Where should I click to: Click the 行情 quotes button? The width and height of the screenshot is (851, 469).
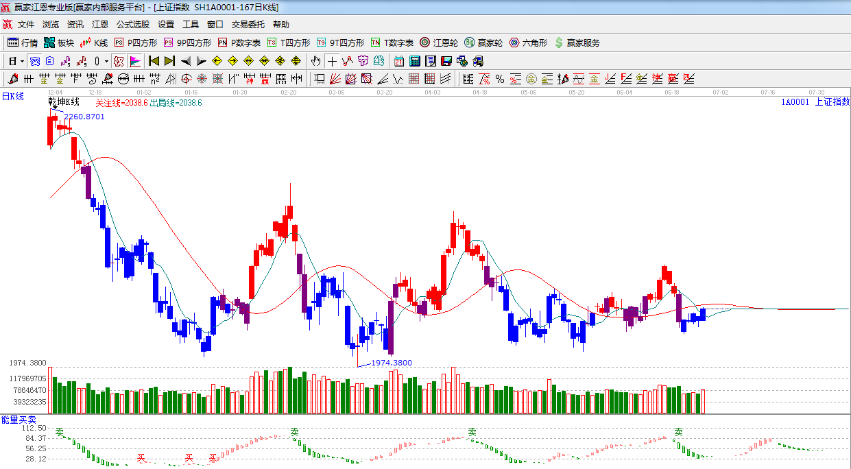pyautogui.click(x=23, y=43)
